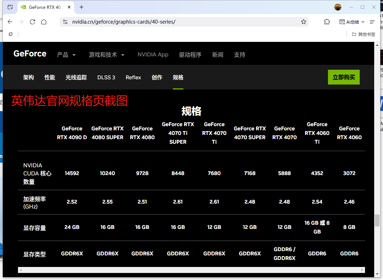Viewport: 383px width, 280px height.
Task: Click the 2.55 boost clock value
Action: coord(108,202)
